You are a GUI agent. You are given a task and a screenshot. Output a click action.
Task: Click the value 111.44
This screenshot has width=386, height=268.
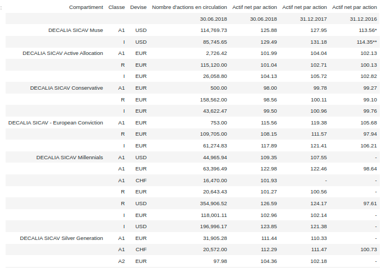pos(269,238)
